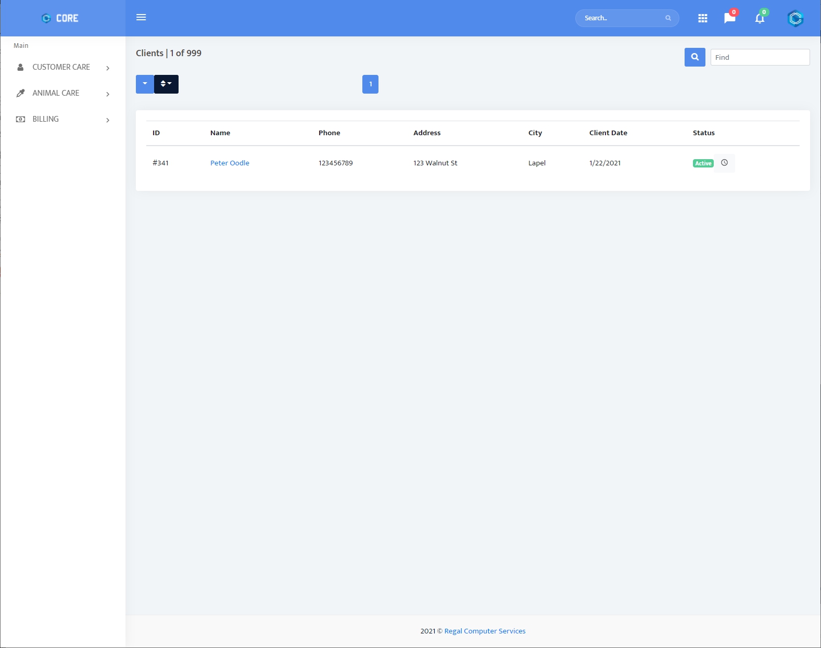Click the CORE logo in header
This screenshot has width=821, height=648.
pyautogui.click(x=60, y=18)
